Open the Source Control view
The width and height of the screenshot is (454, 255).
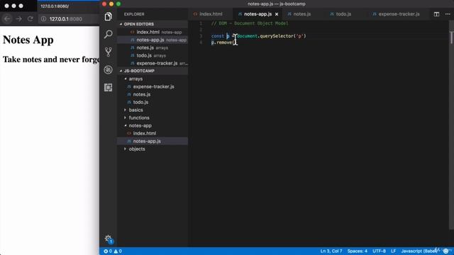(x=108, y=52)
